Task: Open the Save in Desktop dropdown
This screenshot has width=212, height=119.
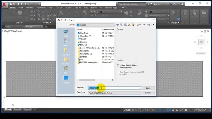Action: pos(95,25)
